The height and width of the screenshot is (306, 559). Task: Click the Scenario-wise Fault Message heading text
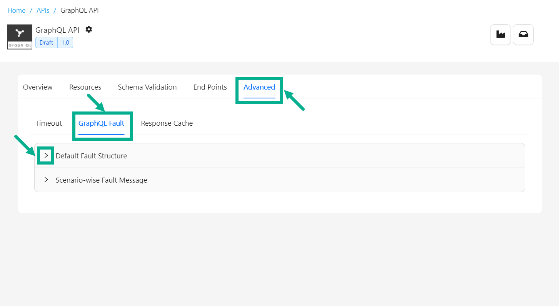(101, 180)
